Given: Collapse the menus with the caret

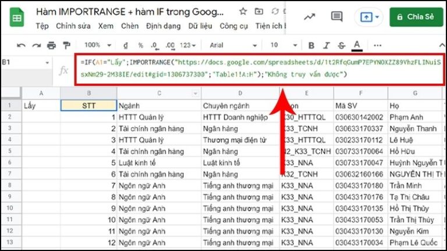Looking at the screenshot, I should tap(442, 45).
